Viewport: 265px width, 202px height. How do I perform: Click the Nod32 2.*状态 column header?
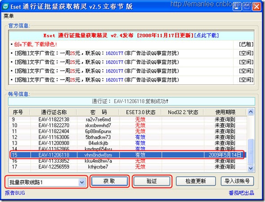click(183, 112)
